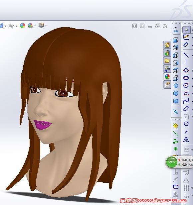Image resolution: width=193 pixels, height=205 pixels.
Task: Select the arrow Select tool
Action: pos(186,30)
